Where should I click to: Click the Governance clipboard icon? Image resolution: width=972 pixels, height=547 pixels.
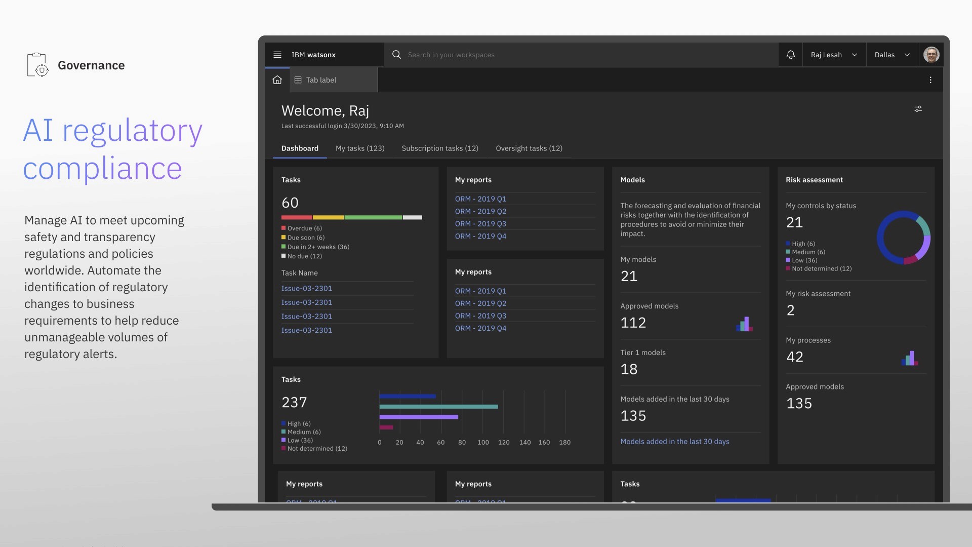point(37,65)
